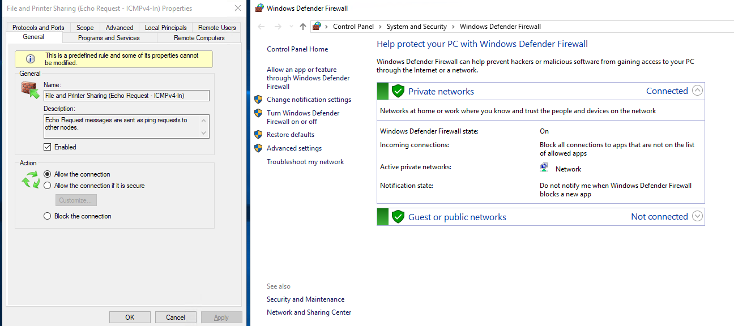Click the Description box scroll up arrow
This screenshot has height=326, width=734.
pos(204,120)
